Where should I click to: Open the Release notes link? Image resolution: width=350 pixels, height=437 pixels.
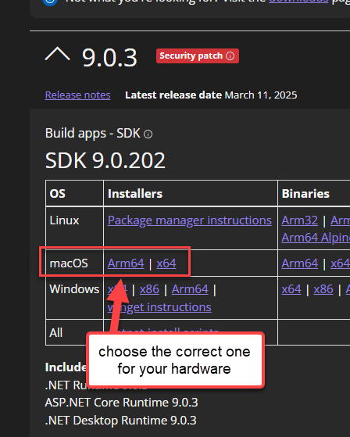coord(77,95)
